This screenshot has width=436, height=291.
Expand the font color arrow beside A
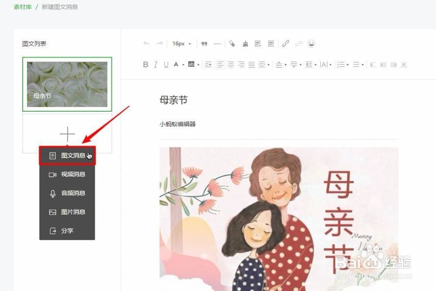tap(183, 65)
